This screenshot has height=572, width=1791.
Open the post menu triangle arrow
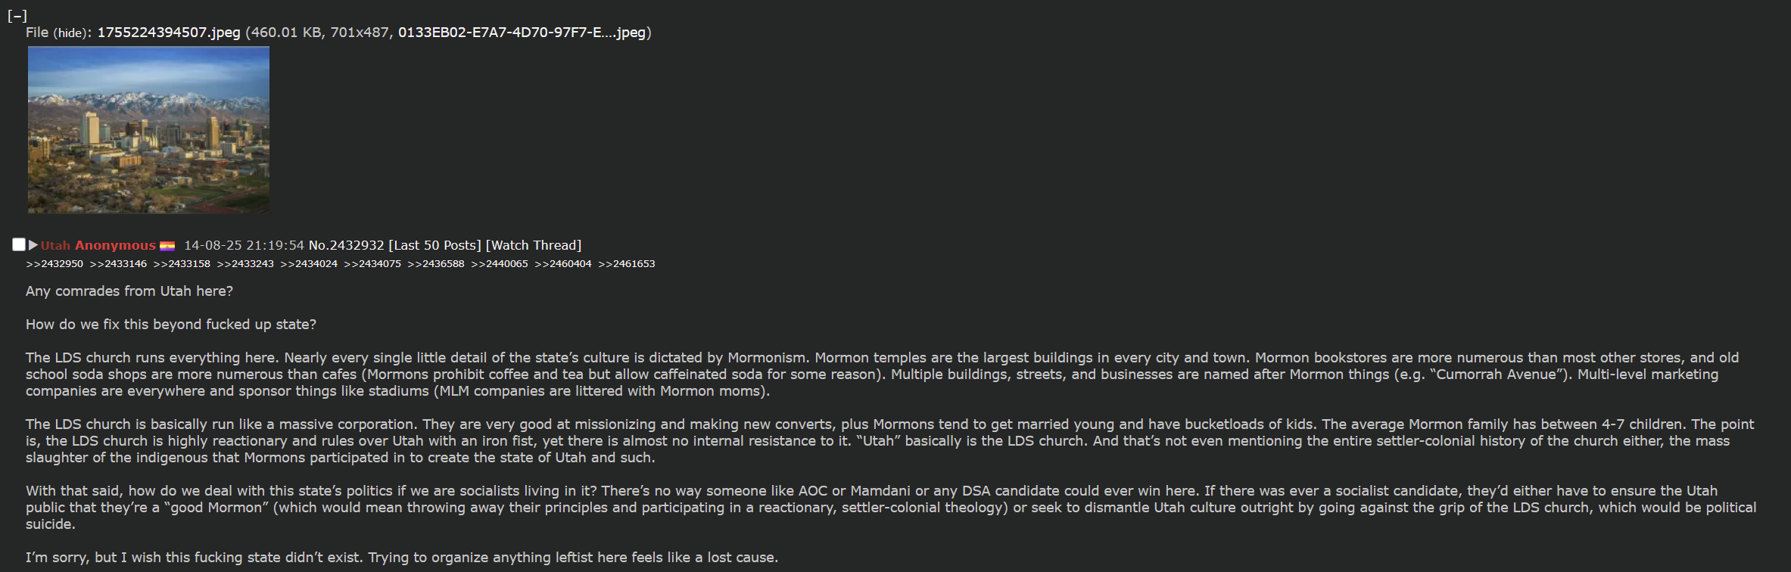[33, 245]
